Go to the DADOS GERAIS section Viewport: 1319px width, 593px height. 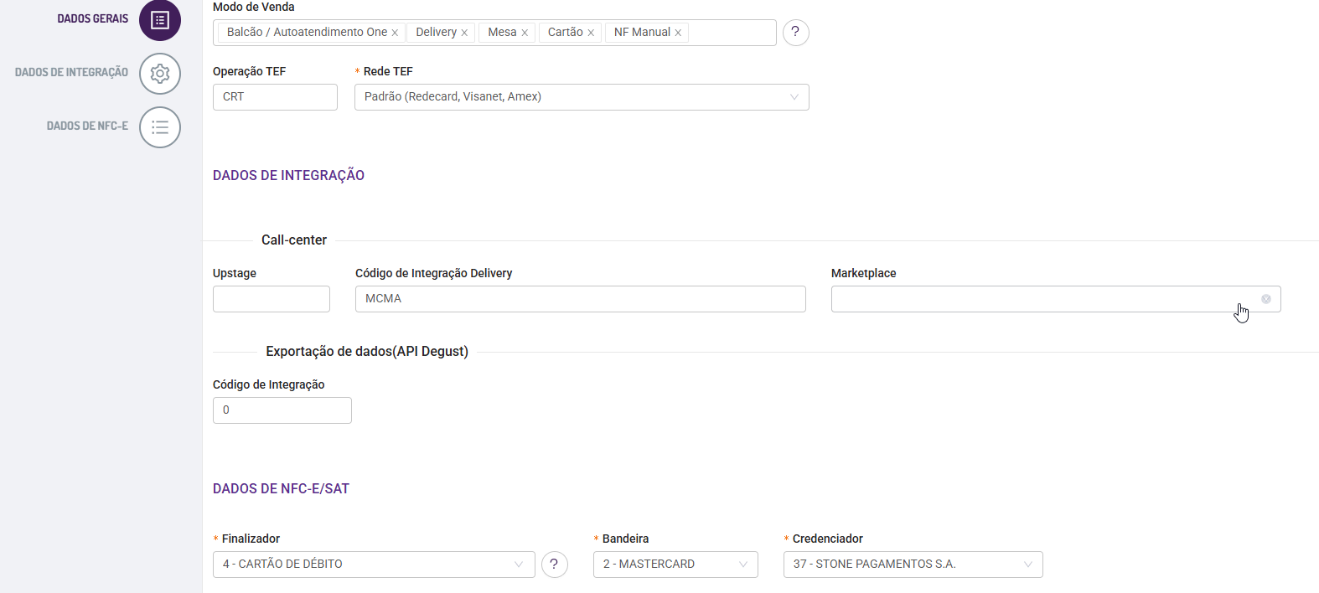(x=92, y=19)
